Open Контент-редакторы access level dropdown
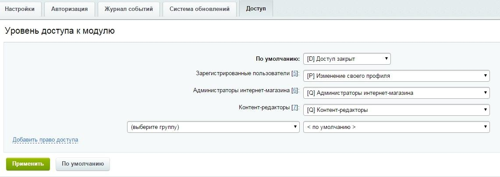 click(x=397, y=110)
